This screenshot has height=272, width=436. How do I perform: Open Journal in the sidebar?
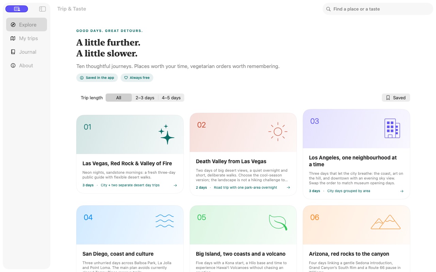coord(27,52)
